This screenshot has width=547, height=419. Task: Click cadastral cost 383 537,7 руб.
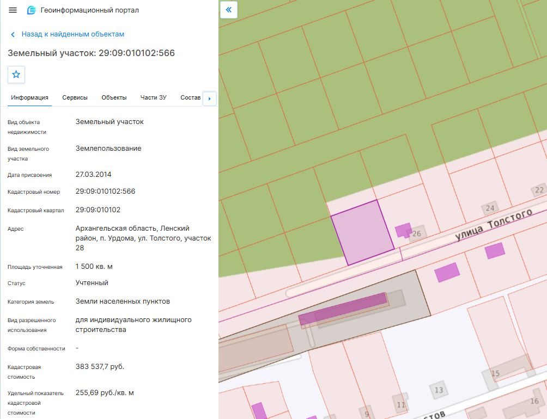pos(100,366)
